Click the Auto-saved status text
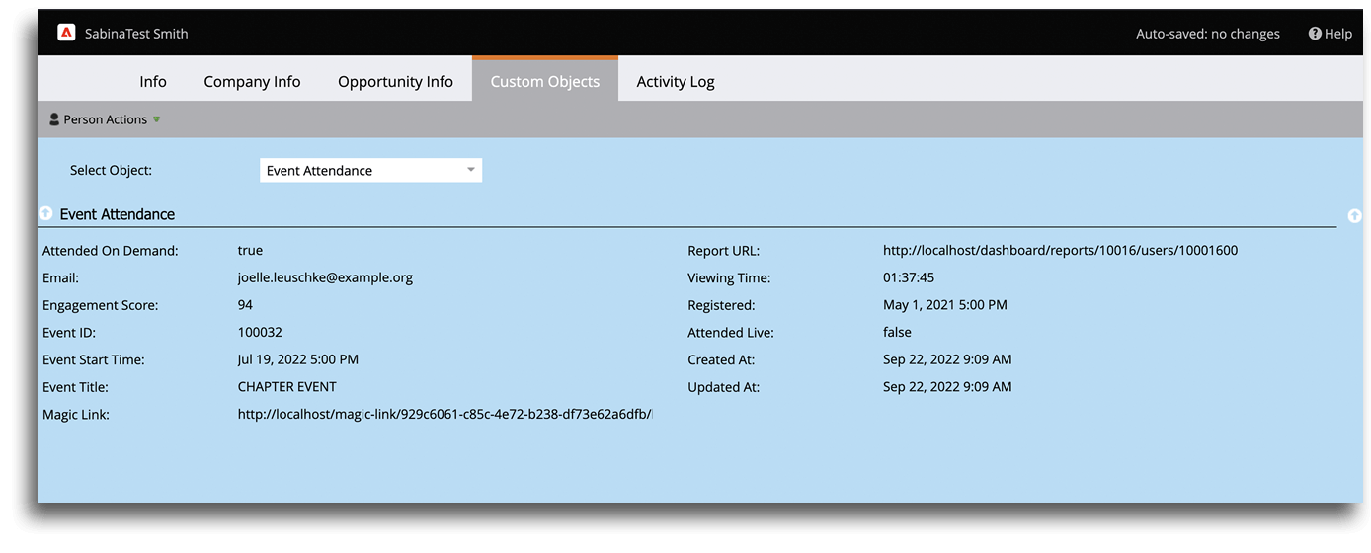 (x=1207, y=34)
